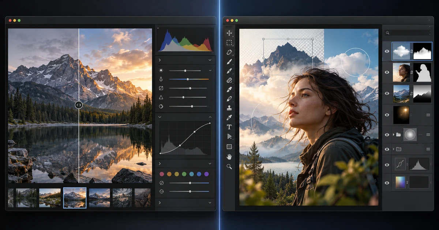Click the exposure slider handle

click(185, 70)
